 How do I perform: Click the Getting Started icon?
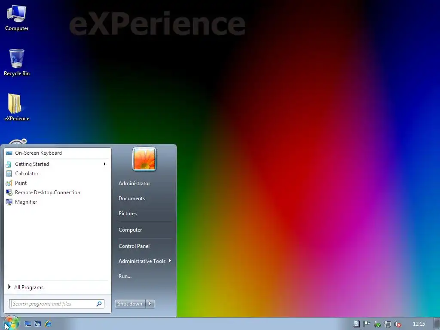click(9, 164)
